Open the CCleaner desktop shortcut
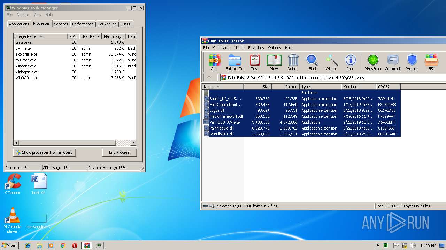The image size is (446, 250). click(13, 184)
